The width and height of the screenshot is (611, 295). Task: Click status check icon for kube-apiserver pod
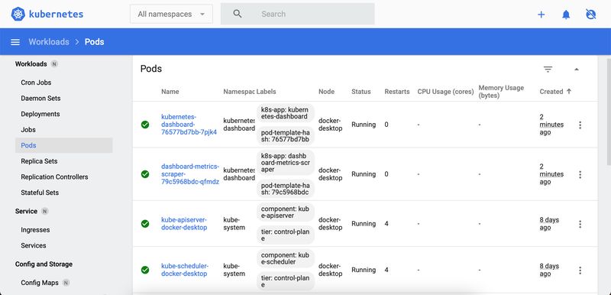pyautogui.click(x=145, y=224)
